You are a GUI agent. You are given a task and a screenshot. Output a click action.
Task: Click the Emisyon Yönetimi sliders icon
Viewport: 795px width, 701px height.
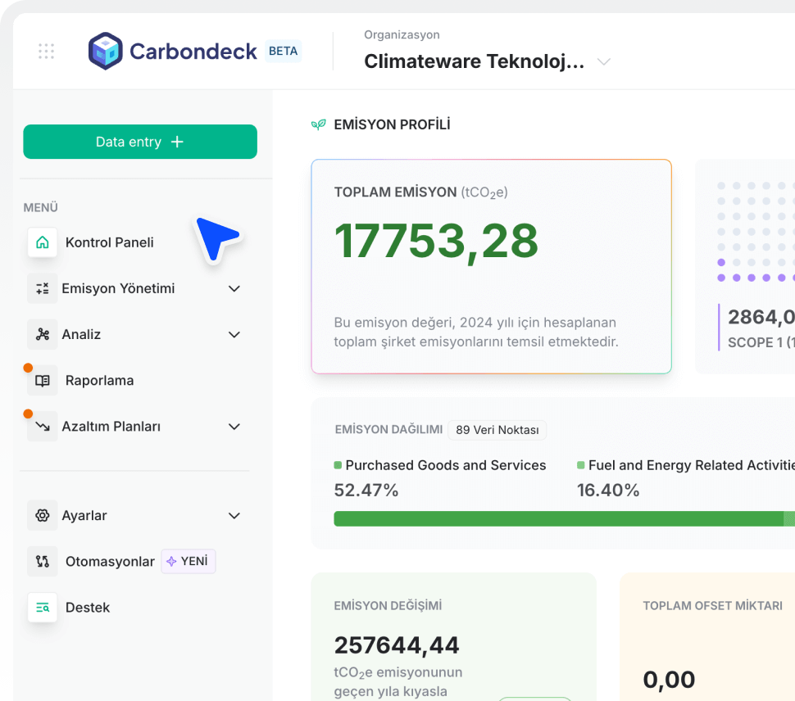point(42,288)
